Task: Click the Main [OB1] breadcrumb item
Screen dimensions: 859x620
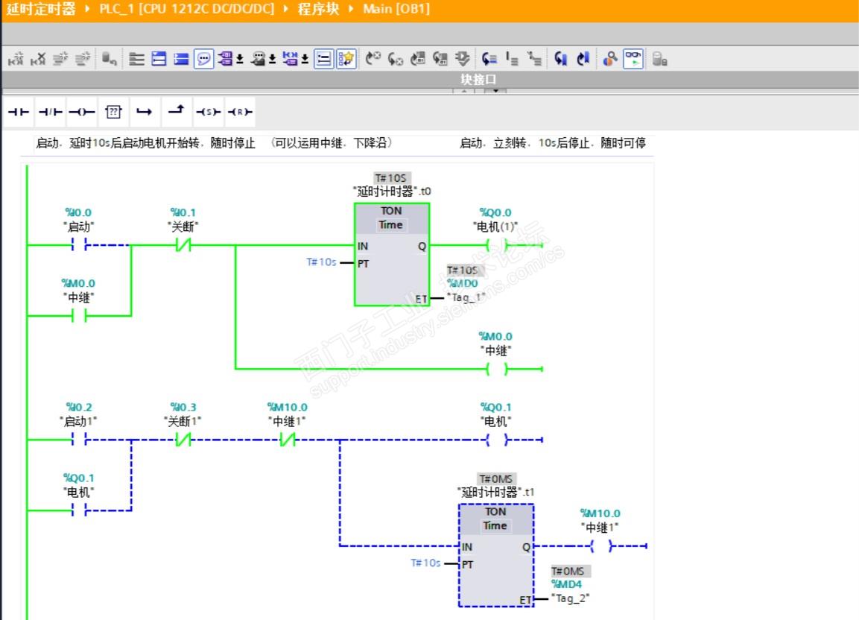Action: (396, 9)
